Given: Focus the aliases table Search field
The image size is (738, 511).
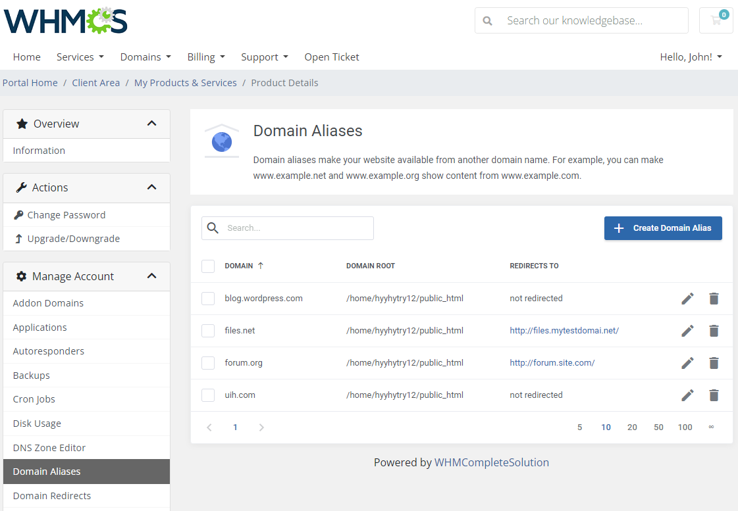Looking at the screenshot, I should 288,228.
